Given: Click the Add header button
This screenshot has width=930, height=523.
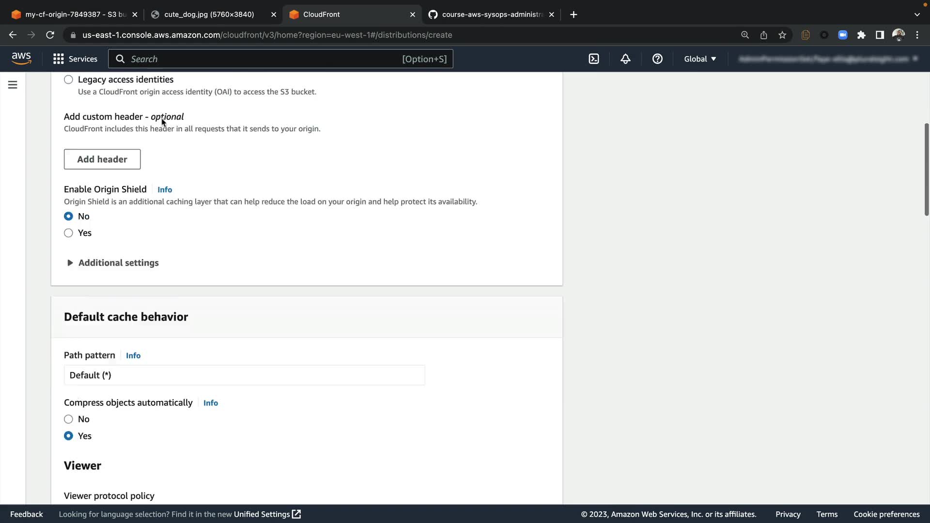Looking at the screenshot, I should 102,159.
